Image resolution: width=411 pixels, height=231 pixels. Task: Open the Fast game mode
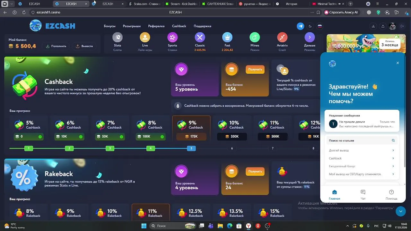tap(227, 42)
